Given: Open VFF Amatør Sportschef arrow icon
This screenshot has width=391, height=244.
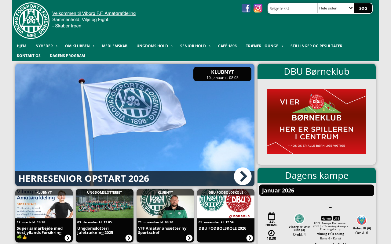Looking at the screenshot, I should [189, 238].
